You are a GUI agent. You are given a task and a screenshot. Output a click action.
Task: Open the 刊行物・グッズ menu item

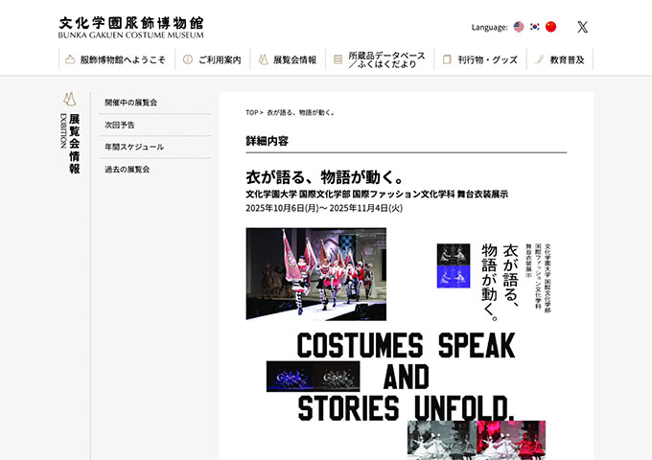pos(479,59)
